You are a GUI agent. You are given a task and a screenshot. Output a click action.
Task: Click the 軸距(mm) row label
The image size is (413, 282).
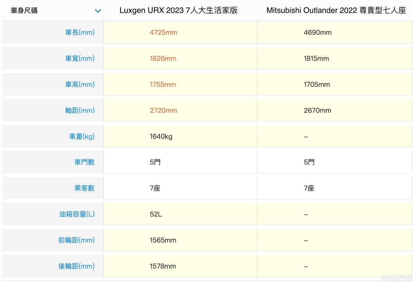(x=80, y=110)
